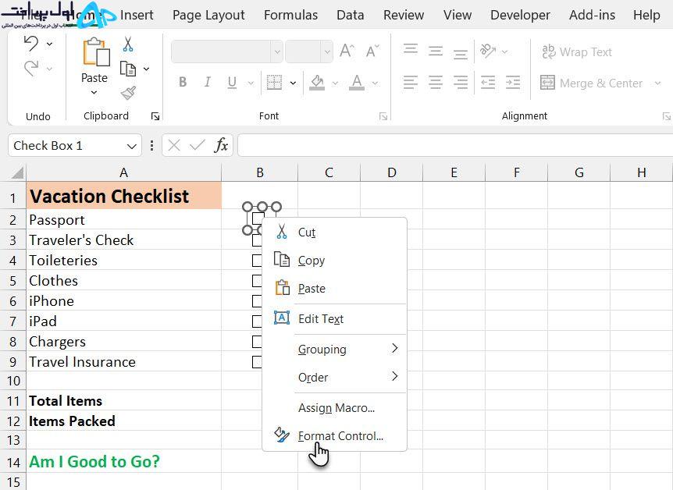
Task: Open the Page Layout tab
Action: coord(208,15)
